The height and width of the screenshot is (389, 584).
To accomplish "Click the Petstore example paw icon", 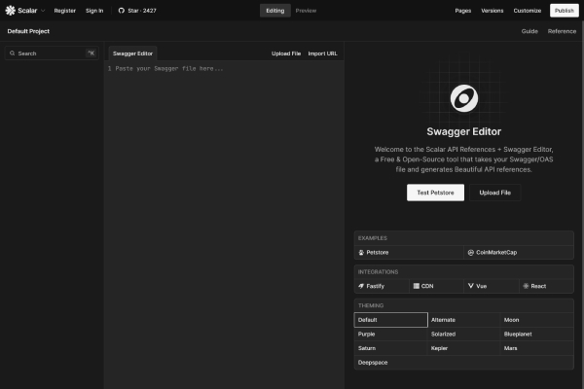I will [x=361, y=253].
